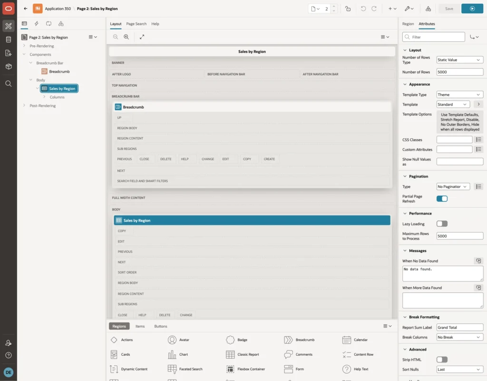Open SQL Workshop database icon in sidebar
Viewport: 487px width, 381px height.
point(9,40)
